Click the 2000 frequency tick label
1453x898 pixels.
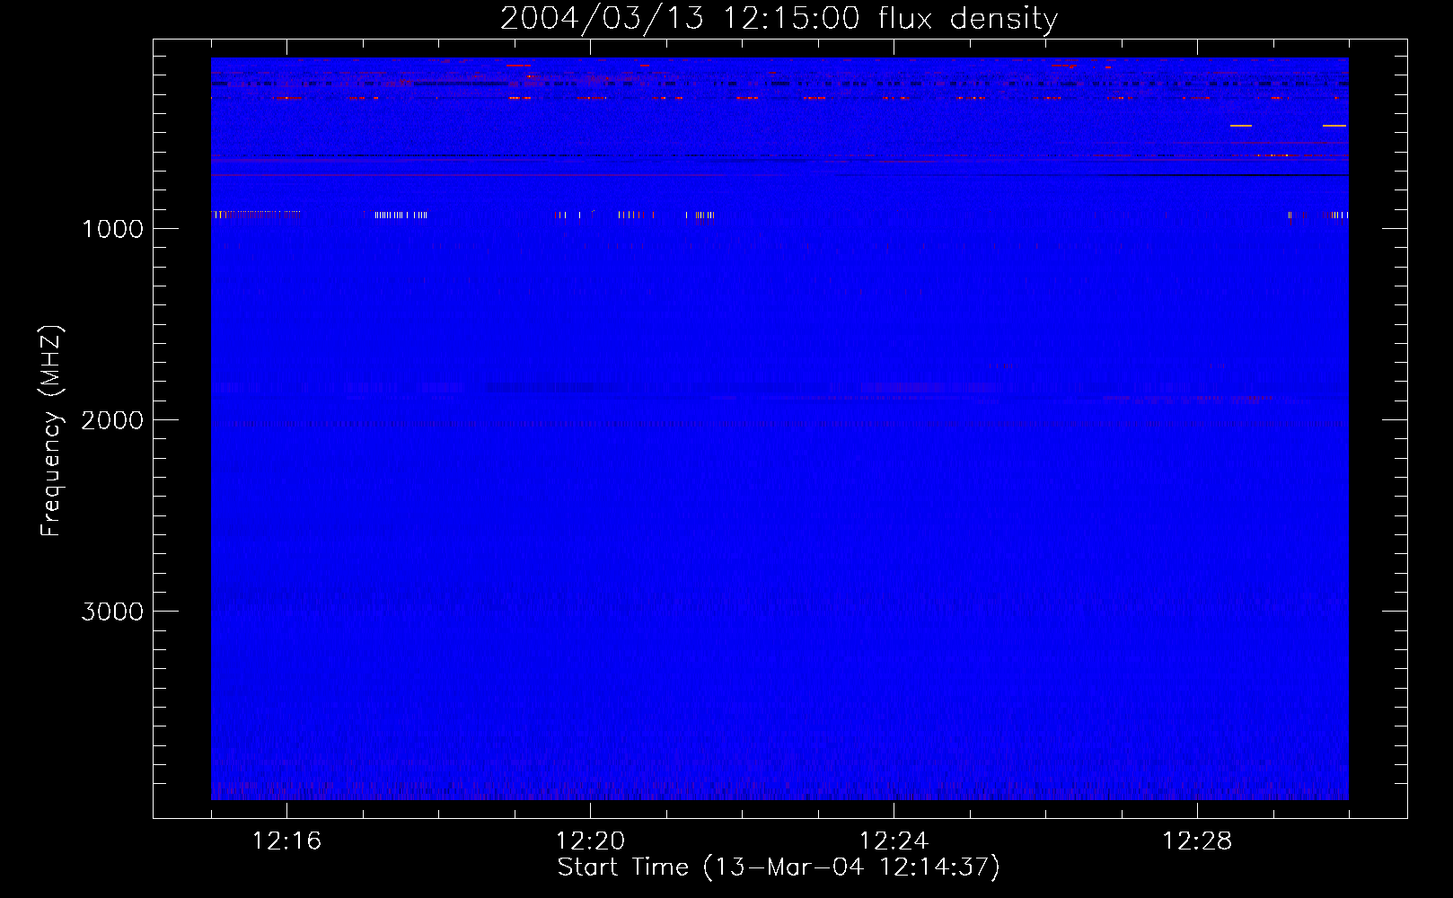113,420
